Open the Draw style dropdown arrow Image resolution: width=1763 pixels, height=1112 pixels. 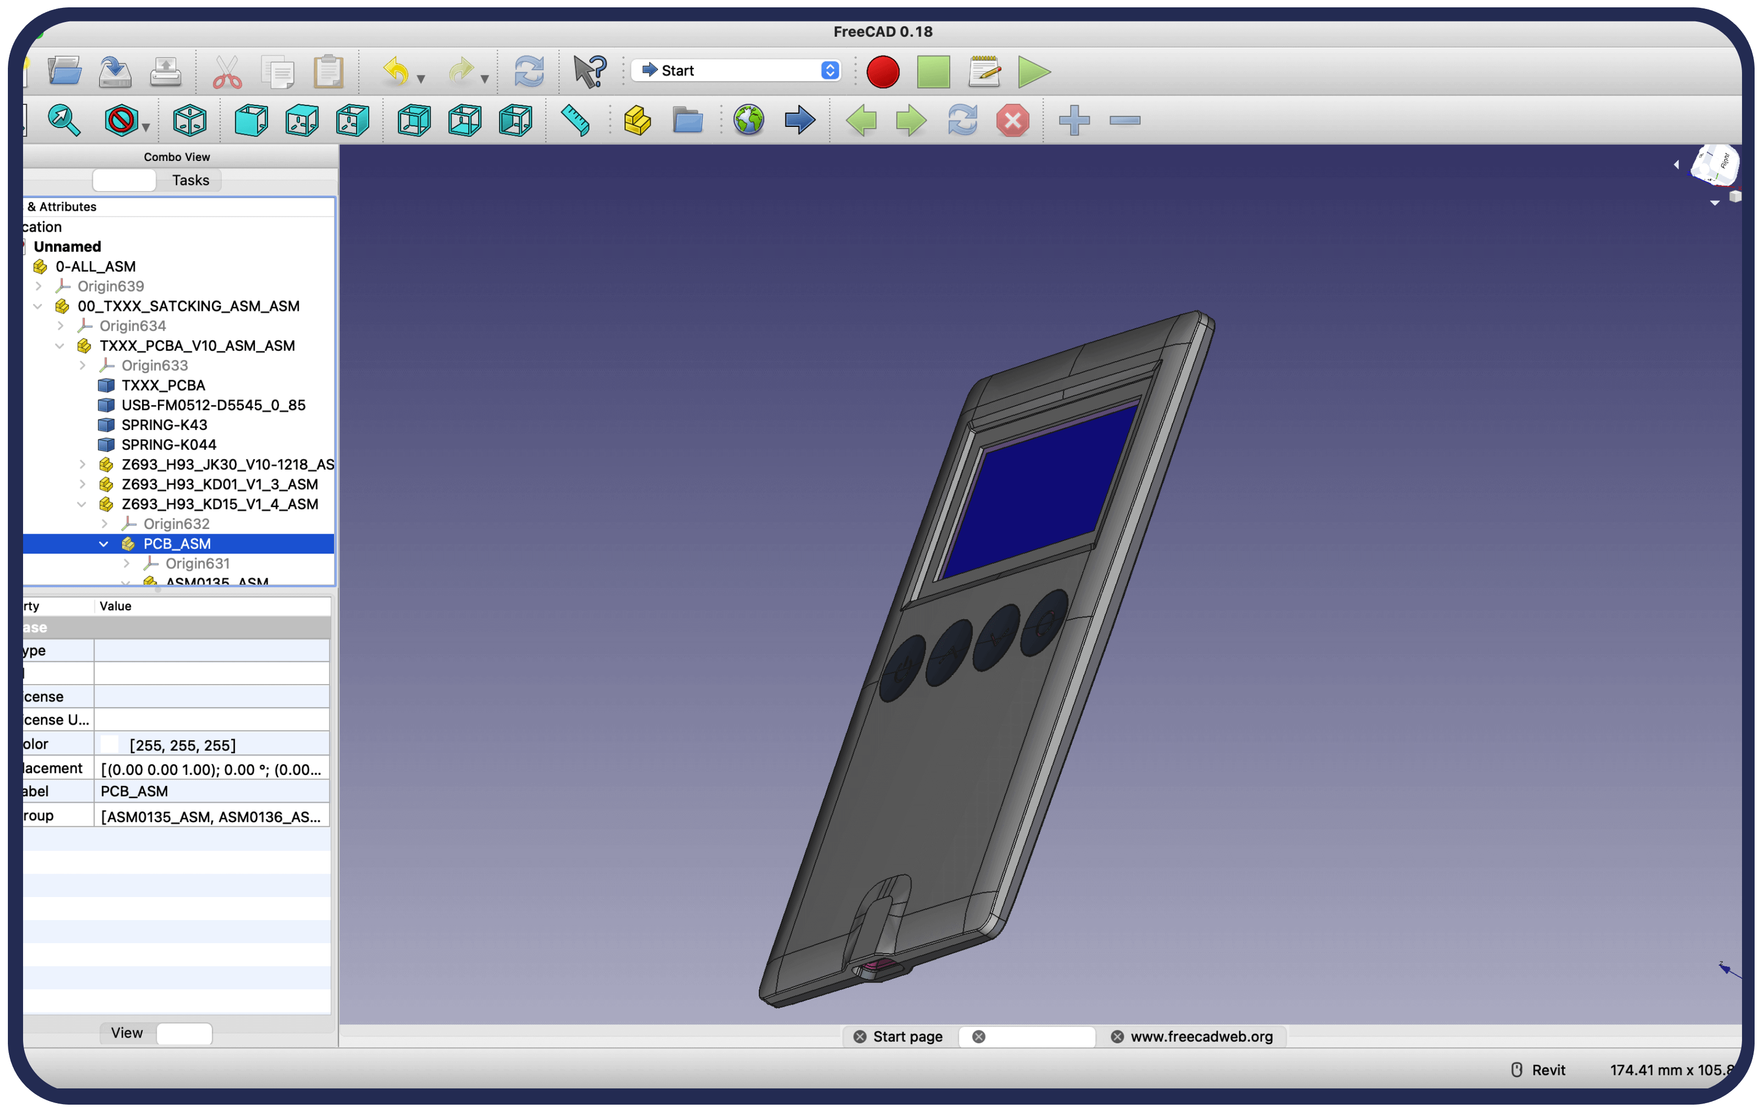pos(146,127)
